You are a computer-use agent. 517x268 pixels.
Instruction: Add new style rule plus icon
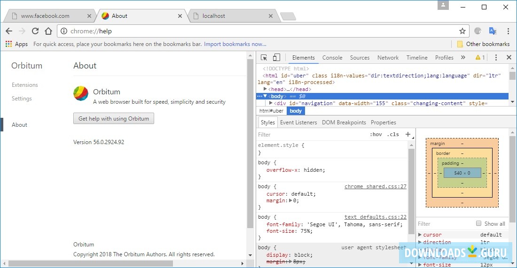coord(408,134)
